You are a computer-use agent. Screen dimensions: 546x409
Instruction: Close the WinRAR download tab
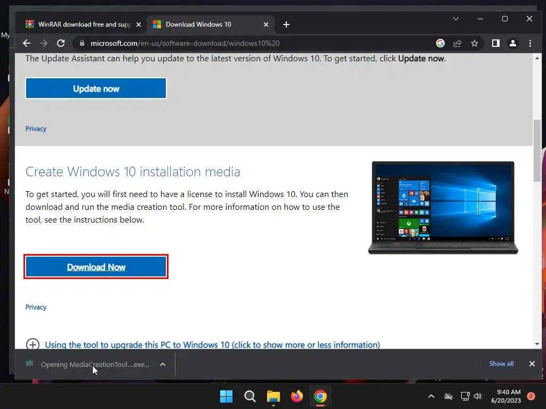point(139,24)
